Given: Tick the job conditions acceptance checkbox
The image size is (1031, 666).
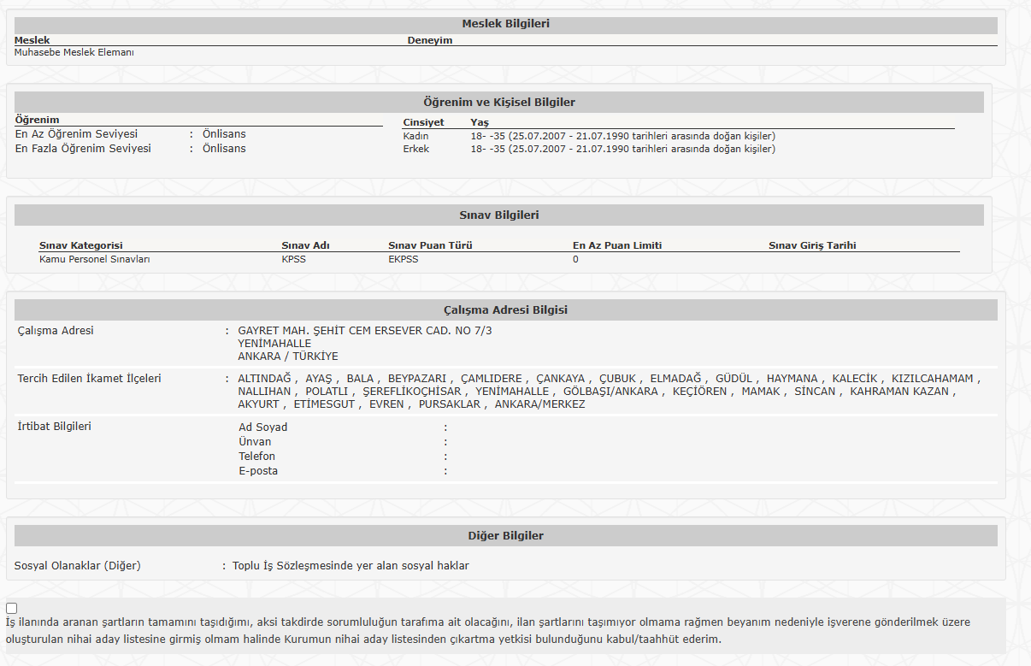Looking at the screenshot, I should point(12,609).
